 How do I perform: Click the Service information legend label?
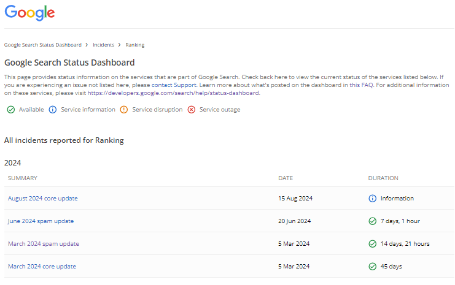[88, 110]
